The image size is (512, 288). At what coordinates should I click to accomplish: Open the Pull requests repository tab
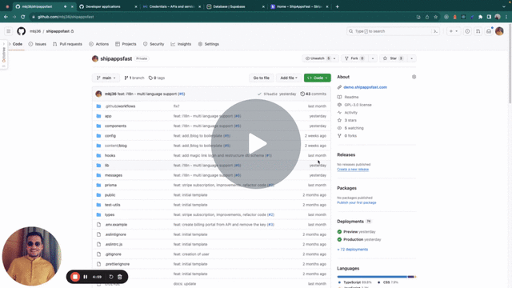point(67,44)
